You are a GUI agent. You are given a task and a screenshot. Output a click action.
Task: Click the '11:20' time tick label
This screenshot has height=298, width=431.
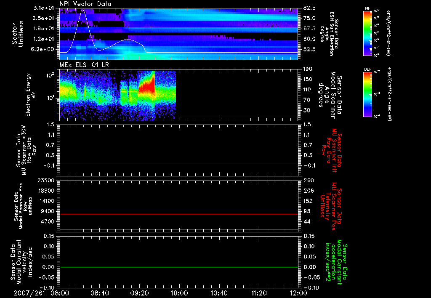coord(259,293)
